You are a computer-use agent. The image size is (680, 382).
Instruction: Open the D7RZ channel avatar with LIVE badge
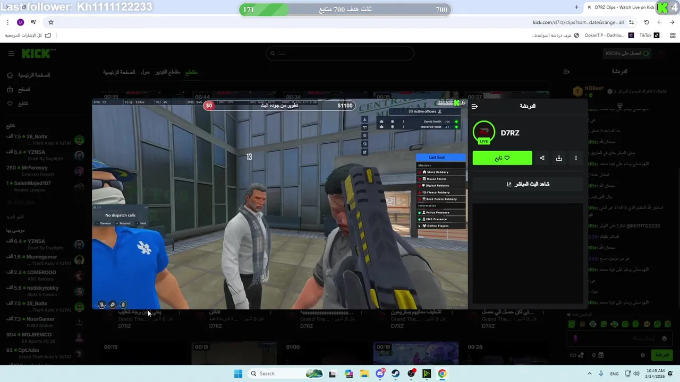(x=483, y=133)
